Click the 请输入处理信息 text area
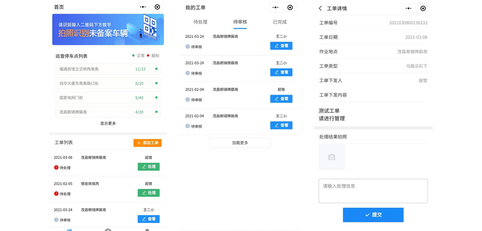482x231 pixels. tap(373, 191)
